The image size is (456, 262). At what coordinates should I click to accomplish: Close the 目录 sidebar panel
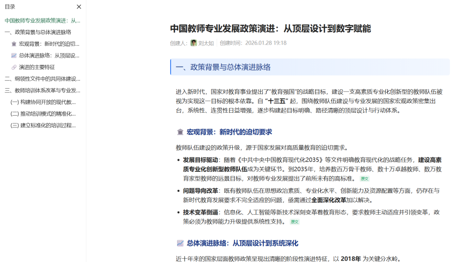79,7
